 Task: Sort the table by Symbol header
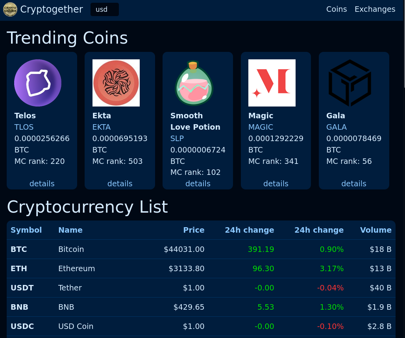tap(26, 230)
